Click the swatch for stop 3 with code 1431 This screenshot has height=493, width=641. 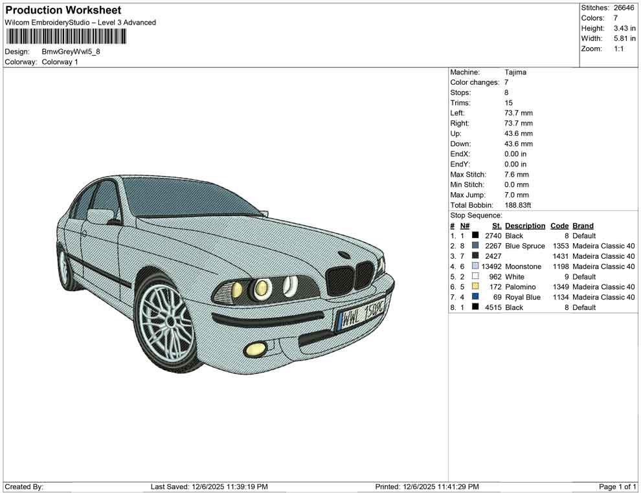click(475, 256)
